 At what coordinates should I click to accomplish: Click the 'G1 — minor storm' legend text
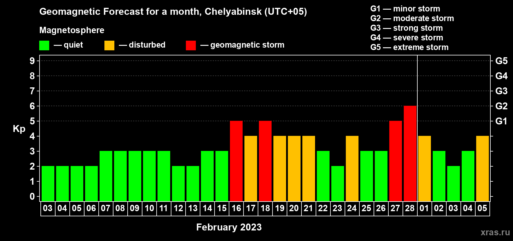click(405, 9)
